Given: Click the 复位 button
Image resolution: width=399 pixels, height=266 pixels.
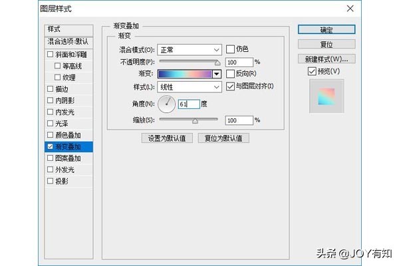Looking at the screenshot, I should pos(326,44).
